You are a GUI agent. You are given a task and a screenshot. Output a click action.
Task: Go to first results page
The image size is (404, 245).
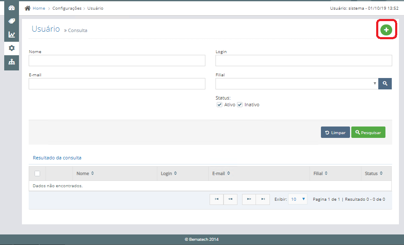[x=216, y=199]
